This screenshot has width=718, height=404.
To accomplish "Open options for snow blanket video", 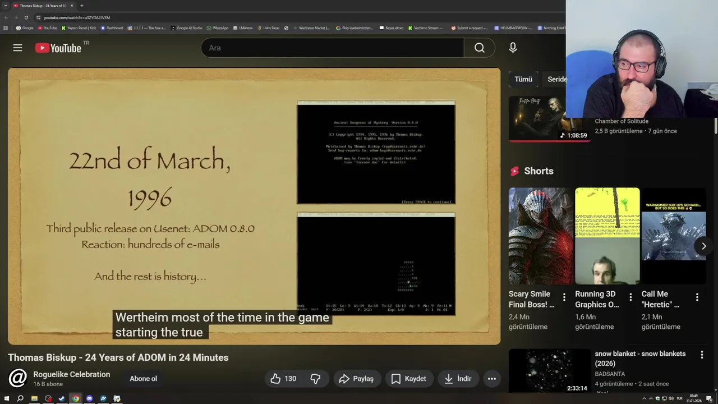I will (702, 355).
